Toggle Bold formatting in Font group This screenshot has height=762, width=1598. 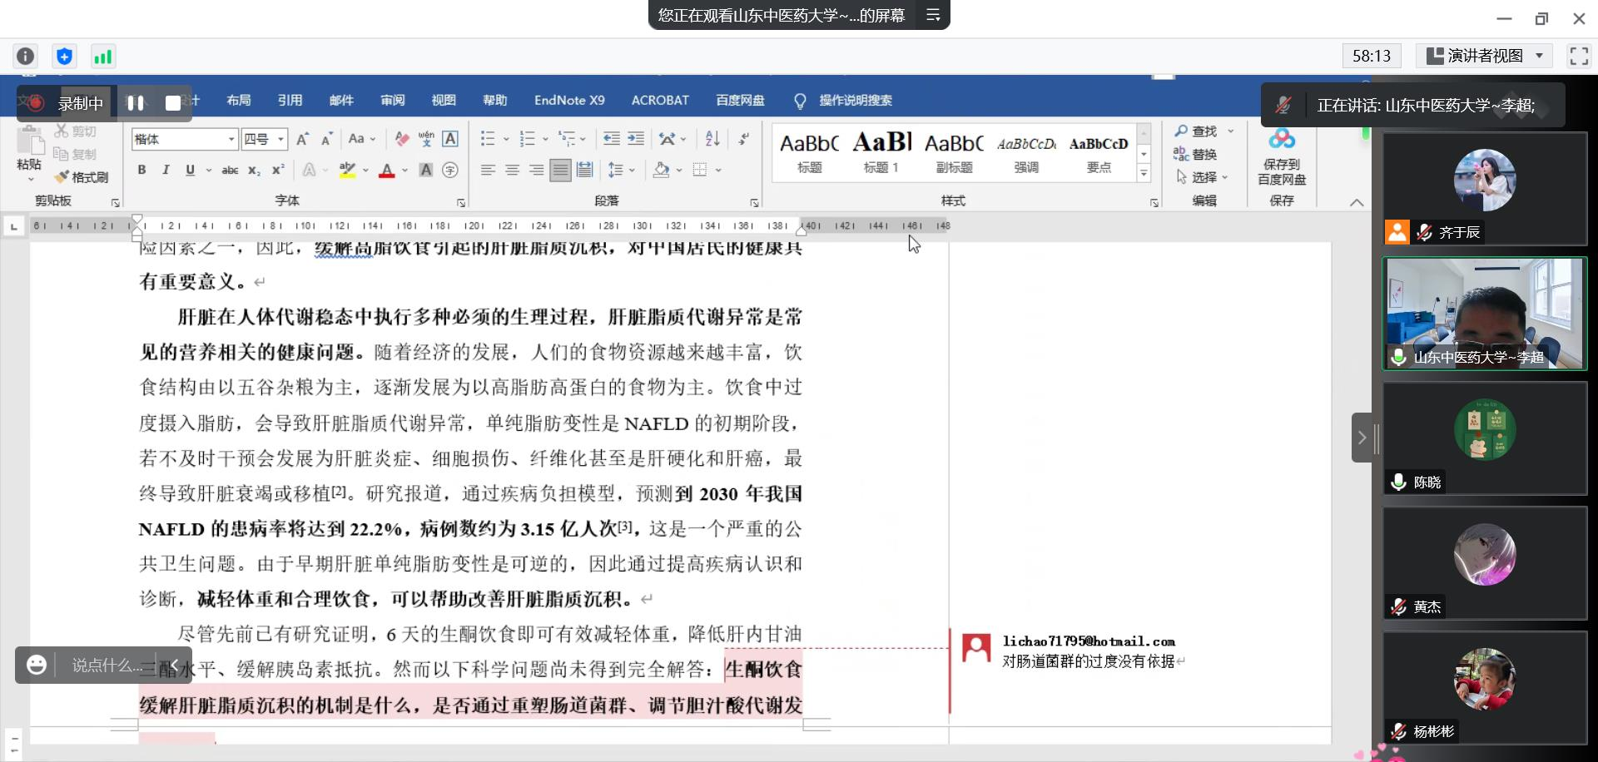pyautogui.click(x=141, y=170)
